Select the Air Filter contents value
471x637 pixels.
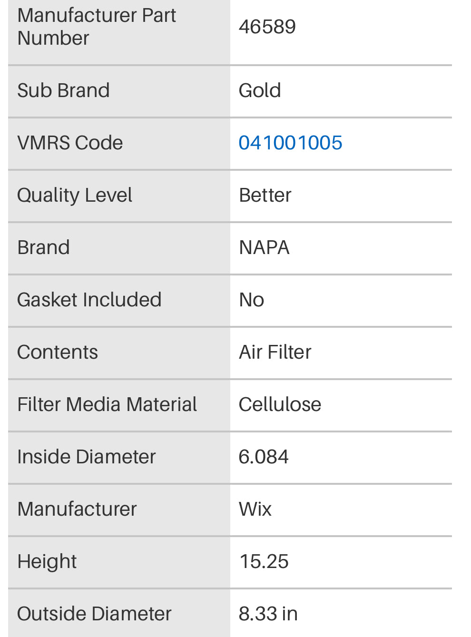[275, 352]
